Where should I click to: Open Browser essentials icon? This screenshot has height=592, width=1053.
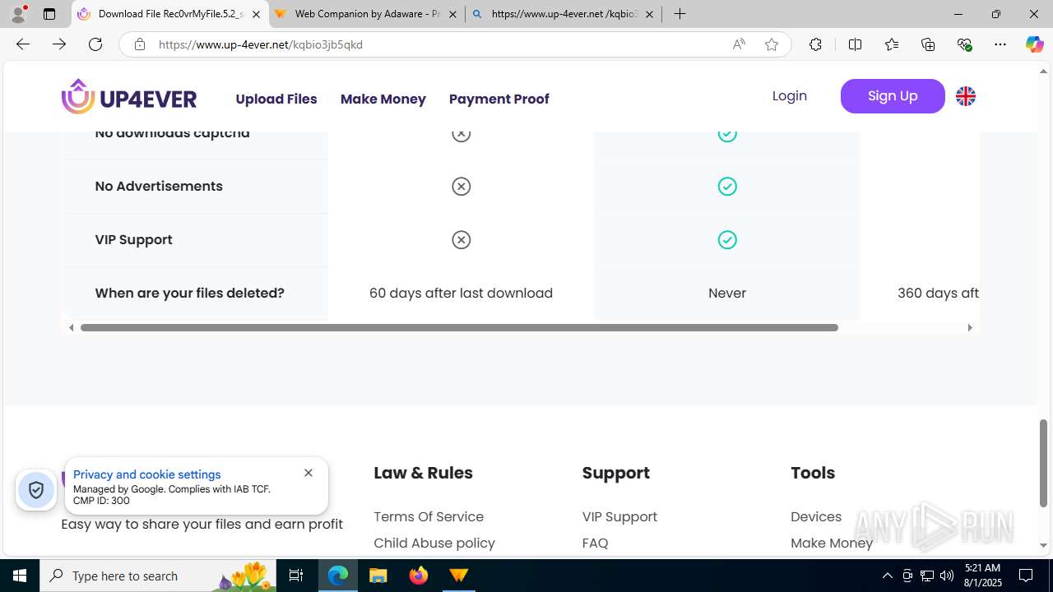(x=964, y=44)
